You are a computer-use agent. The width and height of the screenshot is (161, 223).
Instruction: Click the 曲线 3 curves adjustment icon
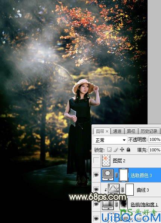(x=114, y=189)
